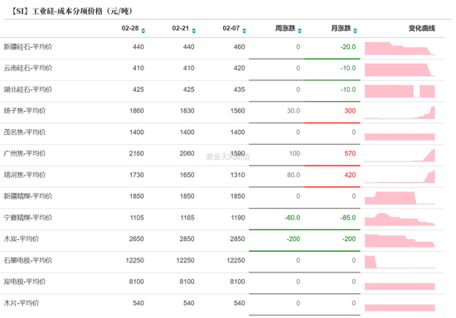Open the 木炭-平均价 trend sparkline
The width and height of the screenshot is (456, 318).
coord(400,240)
